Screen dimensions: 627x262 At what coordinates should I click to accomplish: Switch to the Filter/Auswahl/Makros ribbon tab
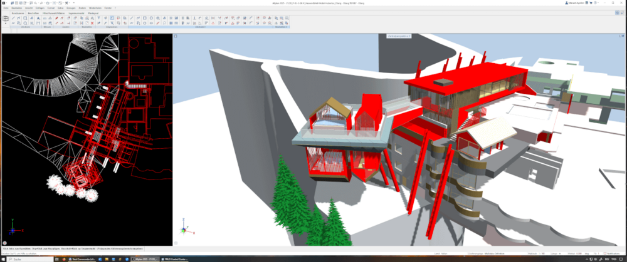[x=55, y=13]
